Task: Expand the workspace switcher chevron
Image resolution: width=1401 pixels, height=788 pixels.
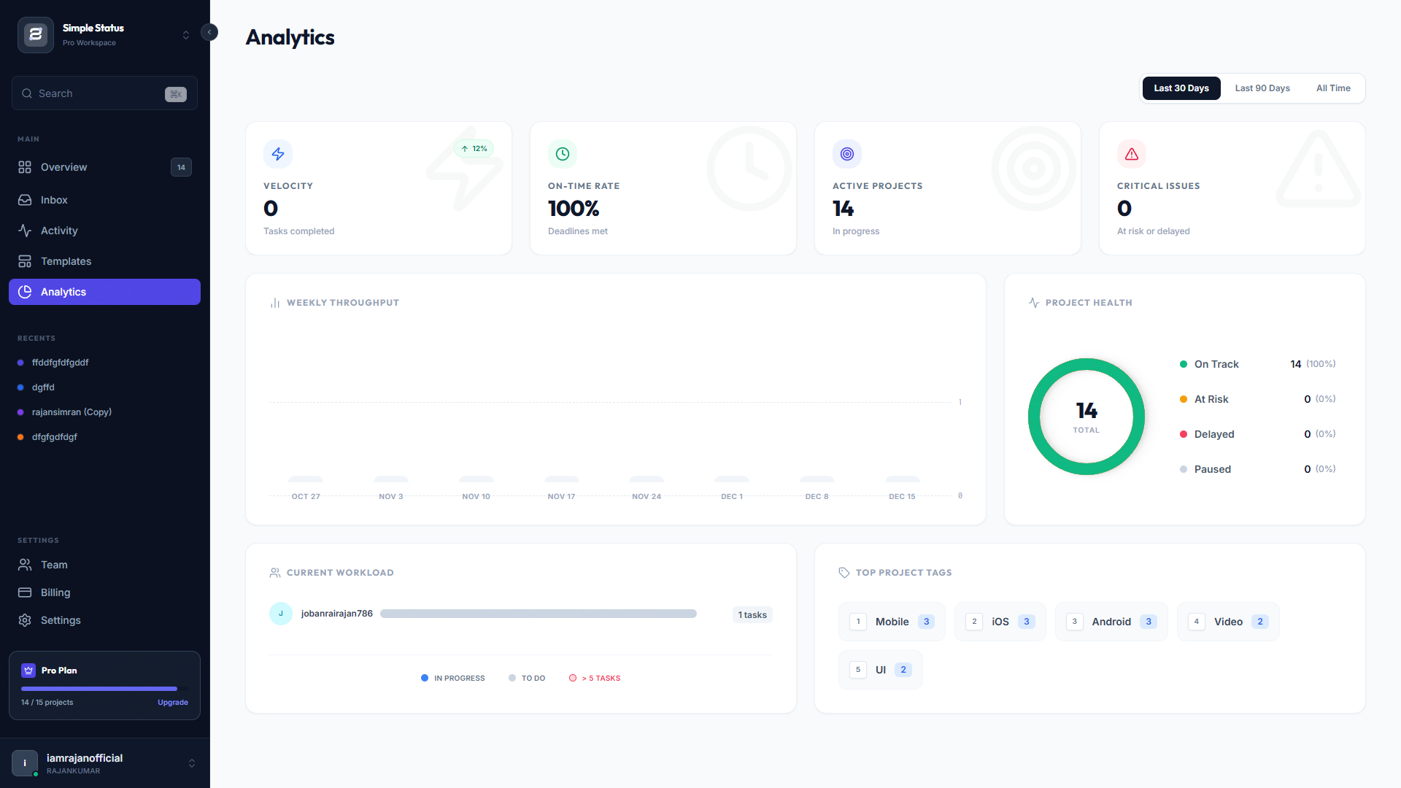Action: (x=186, y=35)
